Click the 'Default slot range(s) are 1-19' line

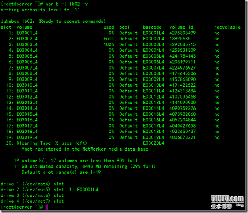pos(61,172)
